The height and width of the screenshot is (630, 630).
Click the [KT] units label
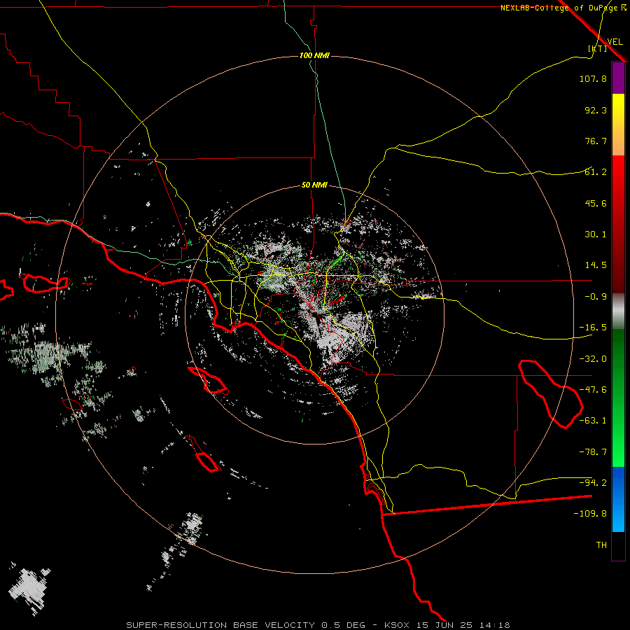coord(598,48)
